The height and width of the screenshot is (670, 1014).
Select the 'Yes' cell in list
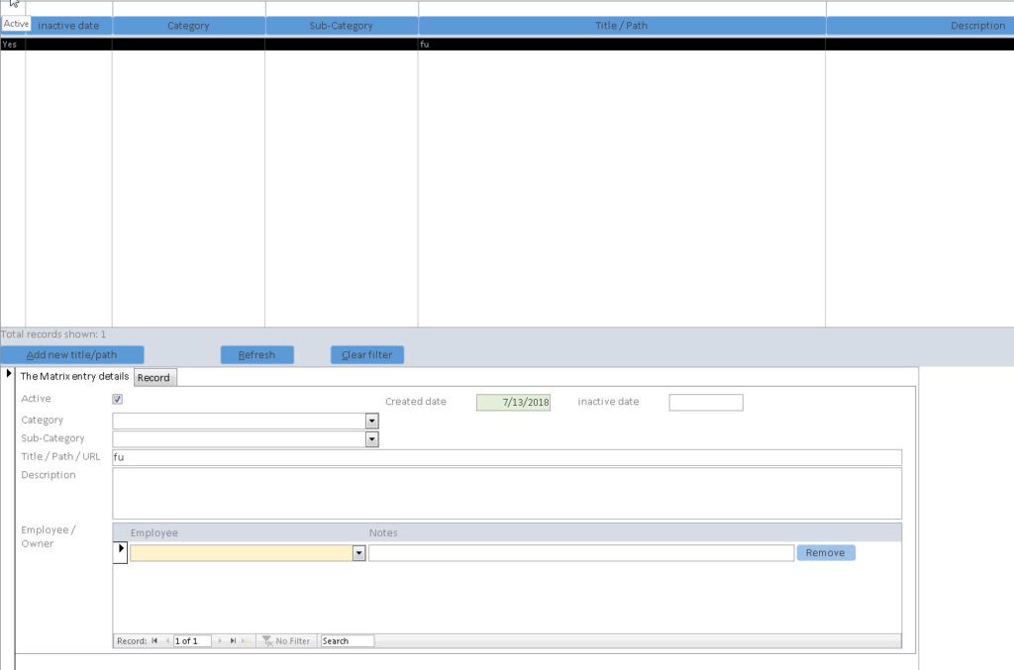[12, 44]
